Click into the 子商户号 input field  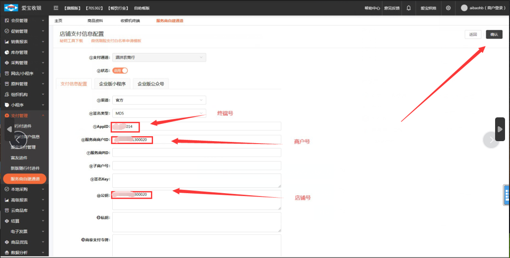[x=197, y=165]
